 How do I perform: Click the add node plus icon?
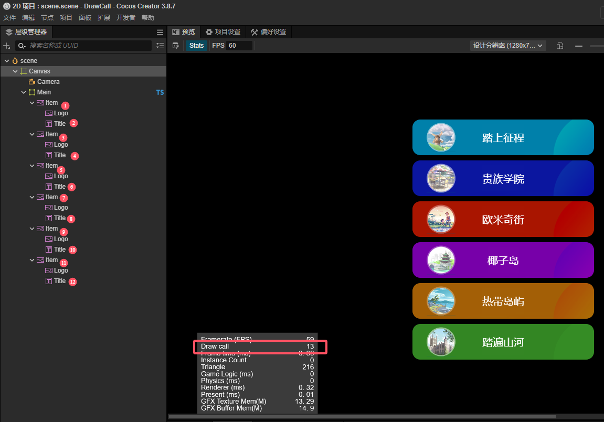pos(6,46)
